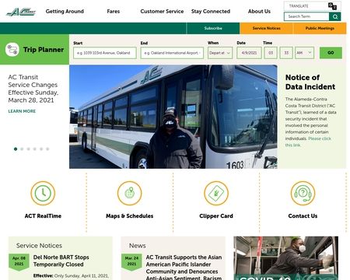Click the AC Transit Service Changes headline

[x=33, y=89]
